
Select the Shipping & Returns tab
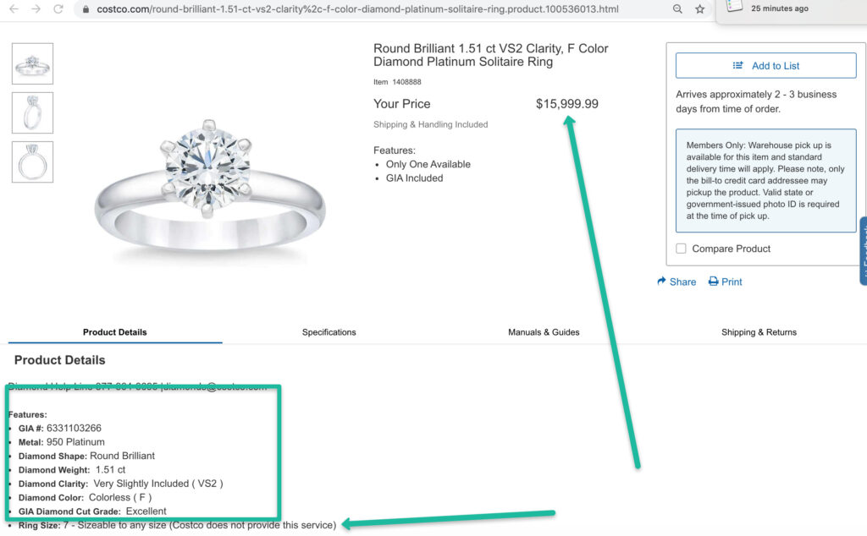coord(759,332)
